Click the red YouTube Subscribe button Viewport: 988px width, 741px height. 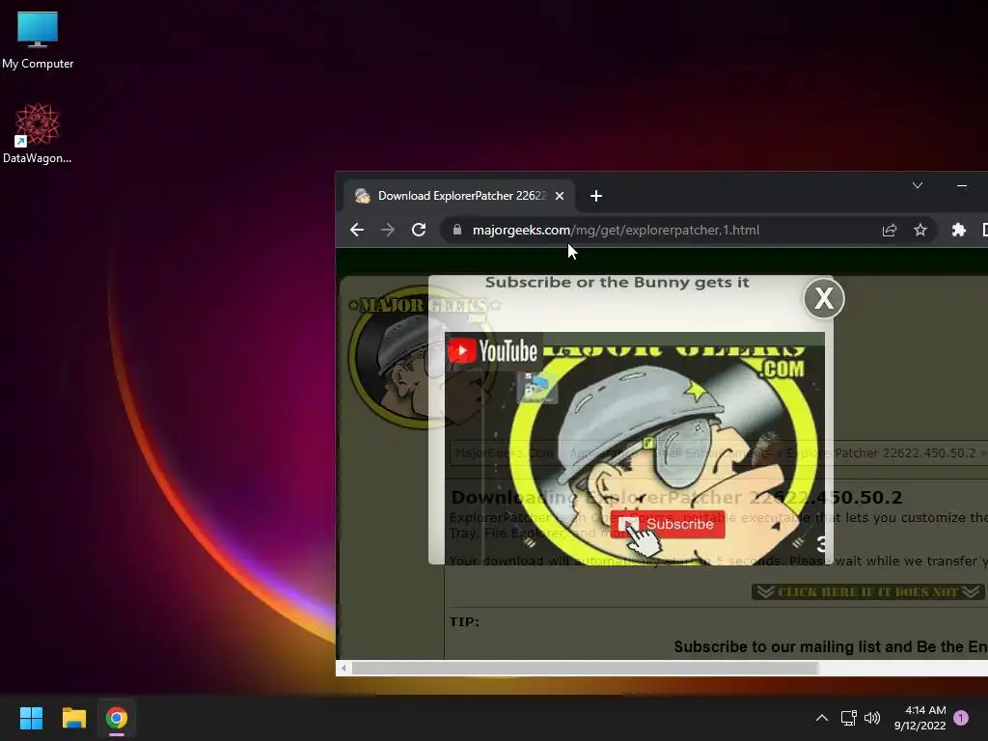pos(668,524)
